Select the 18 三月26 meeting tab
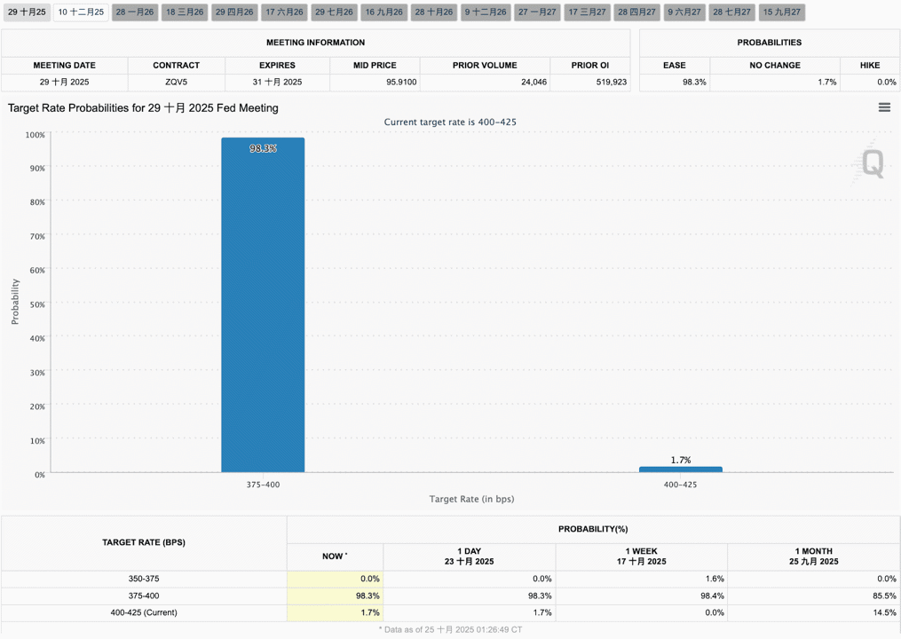The width and height of the screenshot is (901, 639). pyautogui.click(x=185, y=12)
